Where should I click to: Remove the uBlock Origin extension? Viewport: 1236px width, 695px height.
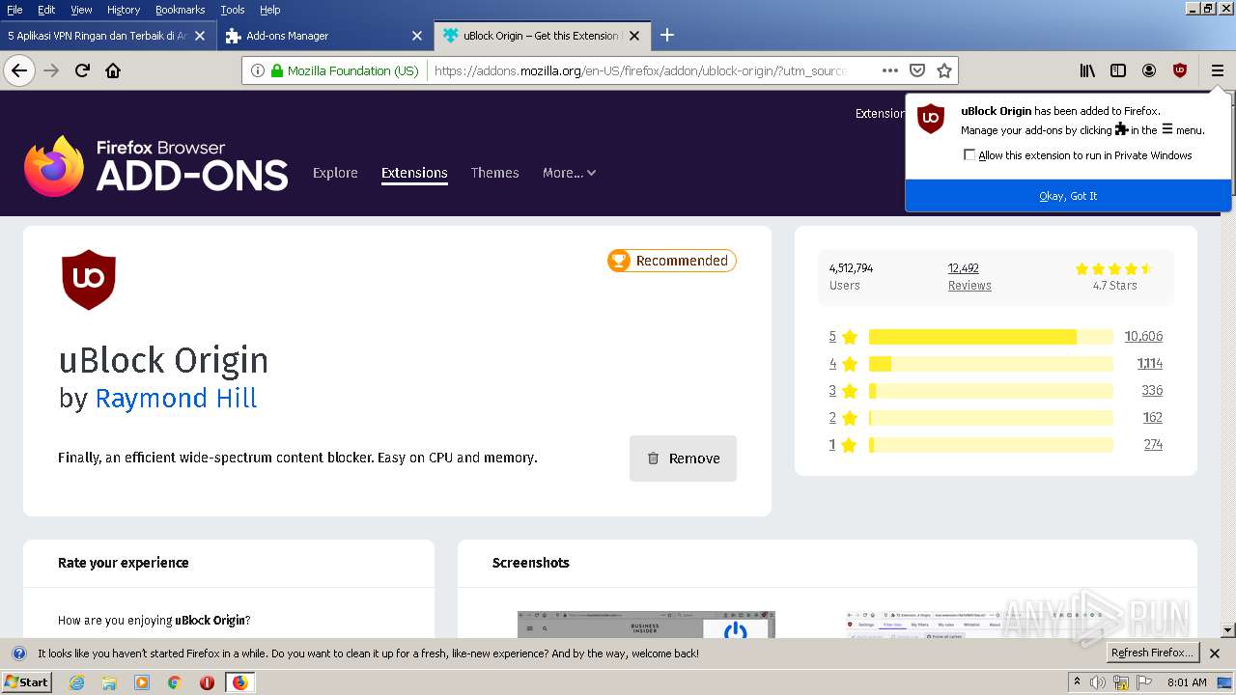[683, 459]
